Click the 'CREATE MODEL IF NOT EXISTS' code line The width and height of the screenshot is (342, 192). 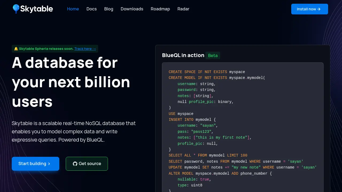coord(217,78)
